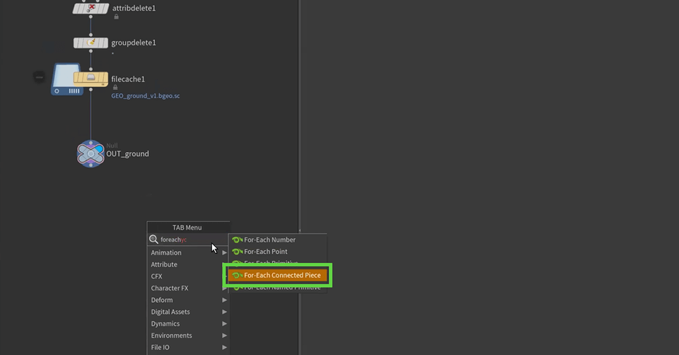679x355 pixels.
Task: Select the filecache1 node tile
Action: [x=91, y=79]
